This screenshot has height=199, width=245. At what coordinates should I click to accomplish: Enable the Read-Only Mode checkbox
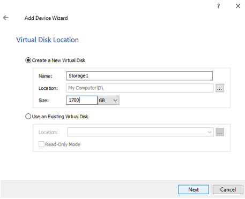point(41,144)
